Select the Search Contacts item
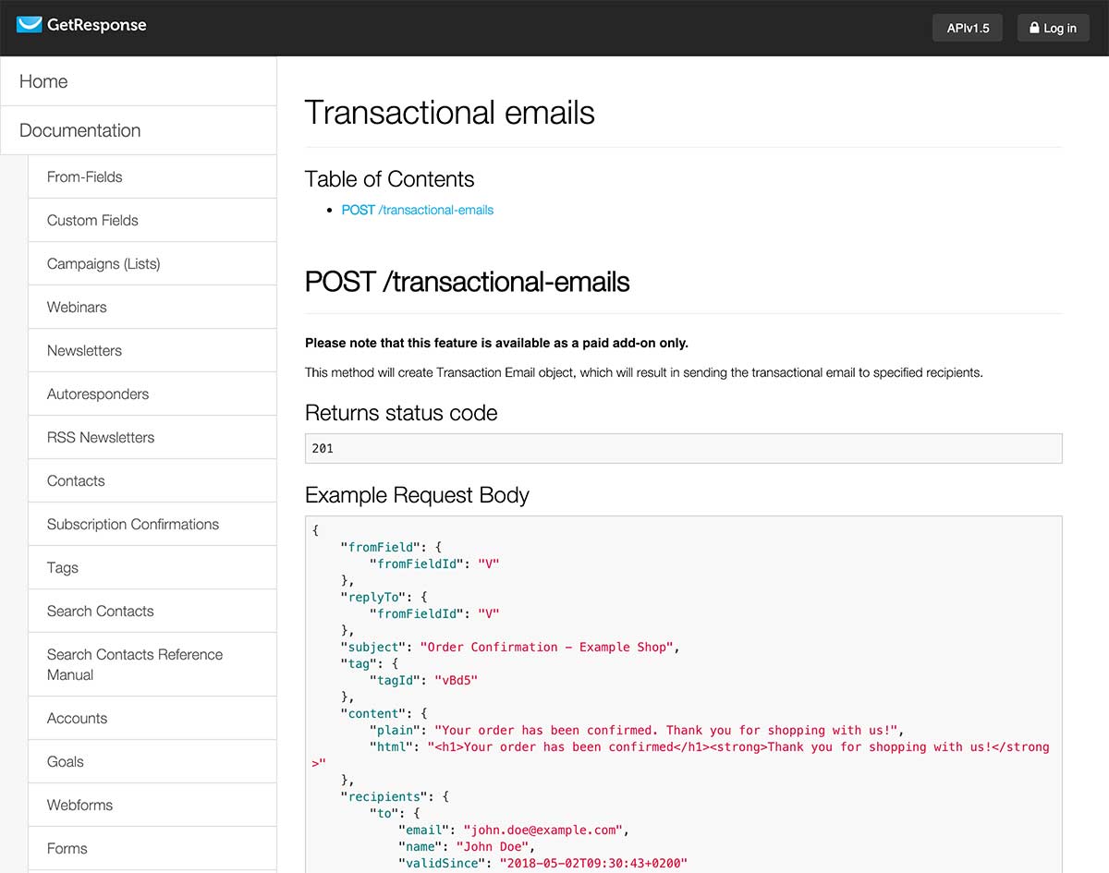The height and width of the screenshot is (873, 1109). click(x=152, y=611)
